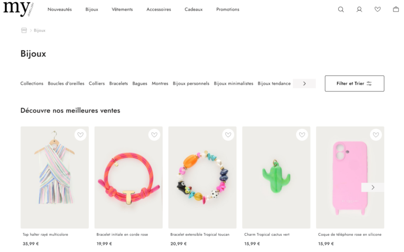The image size is (404, 252).
Task: Favorite the Bracelet extensible Tropical toucan
Action: point(228,135)
